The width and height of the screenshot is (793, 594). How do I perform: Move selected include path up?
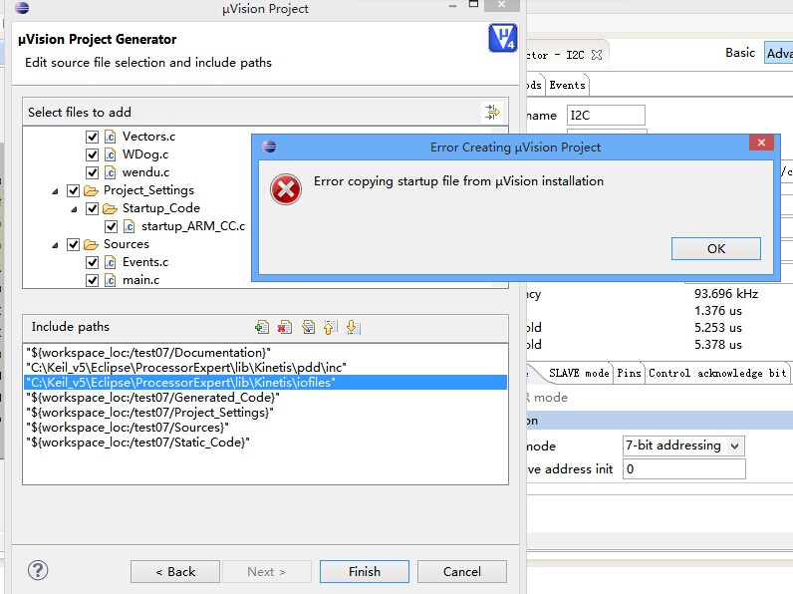[x=330, y=327]
